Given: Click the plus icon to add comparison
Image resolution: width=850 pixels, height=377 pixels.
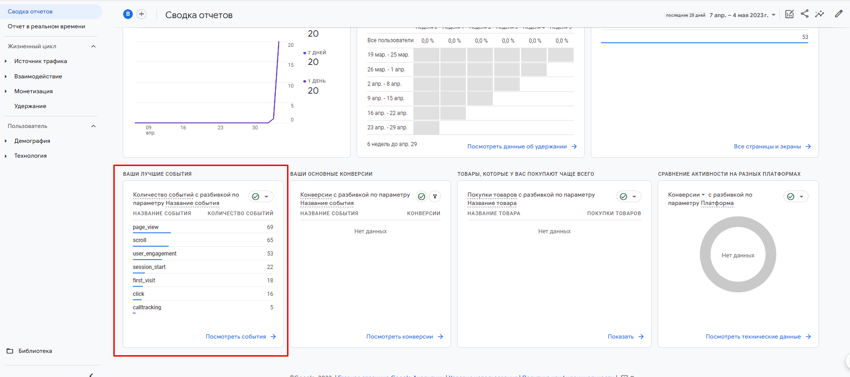Looking at the screenshot, I should click(142, 14).
